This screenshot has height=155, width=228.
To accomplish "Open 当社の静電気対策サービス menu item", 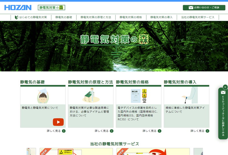I will pos(198,17).
